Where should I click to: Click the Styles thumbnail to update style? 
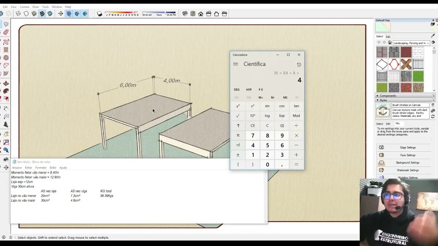383,111
